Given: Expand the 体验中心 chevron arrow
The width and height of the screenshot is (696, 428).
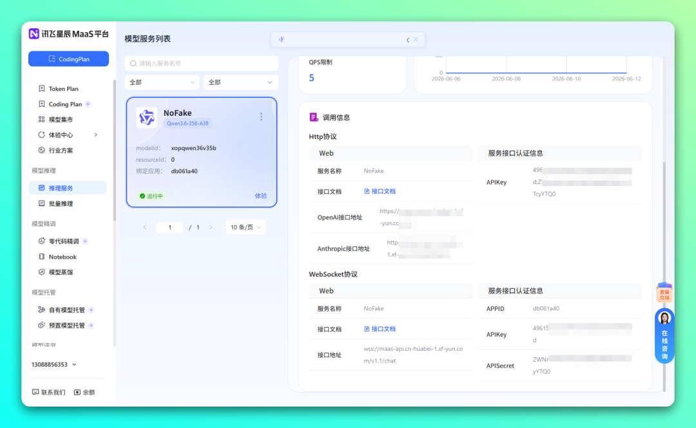Looking at the screenshot, I should (96, 135).
